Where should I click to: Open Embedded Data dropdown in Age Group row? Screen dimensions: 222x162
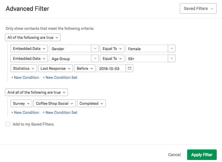[x=29, y=58]
